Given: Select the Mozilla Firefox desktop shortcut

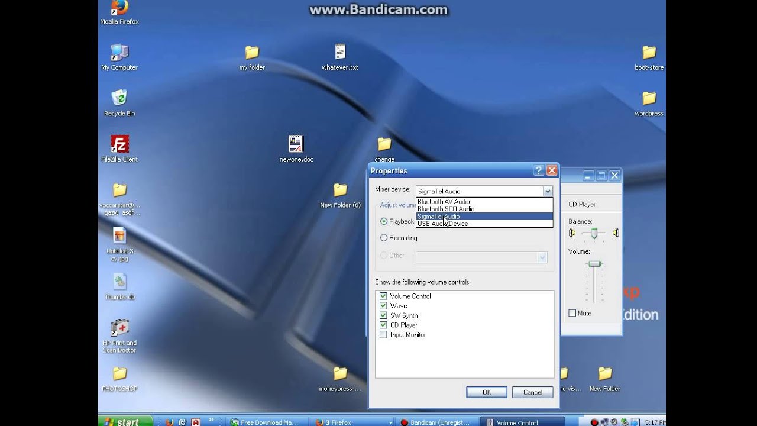Looking at the screenshot, I should (119, 12).
